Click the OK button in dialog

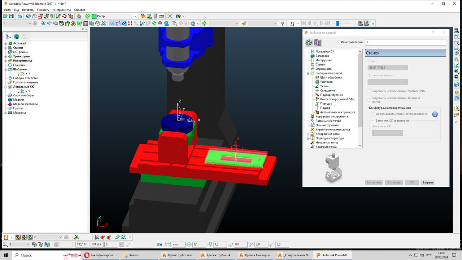click(412, 182)
